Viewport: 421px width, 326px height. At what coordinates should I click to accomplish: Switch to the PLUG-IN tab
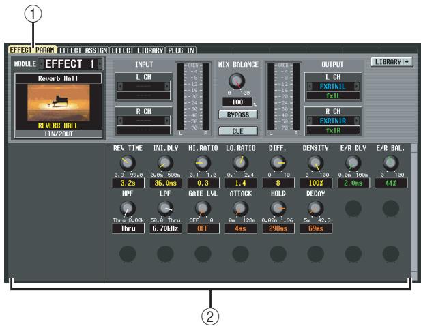tap(181, 50)
